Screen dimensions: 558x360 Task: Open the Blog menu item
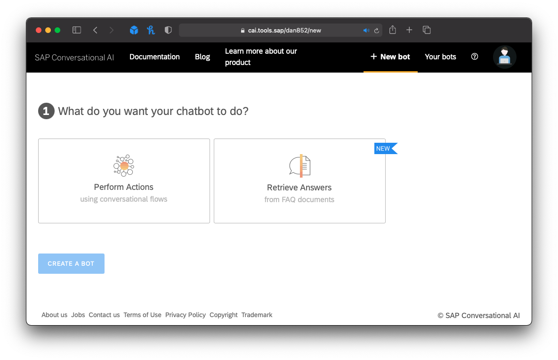(202, 57)
